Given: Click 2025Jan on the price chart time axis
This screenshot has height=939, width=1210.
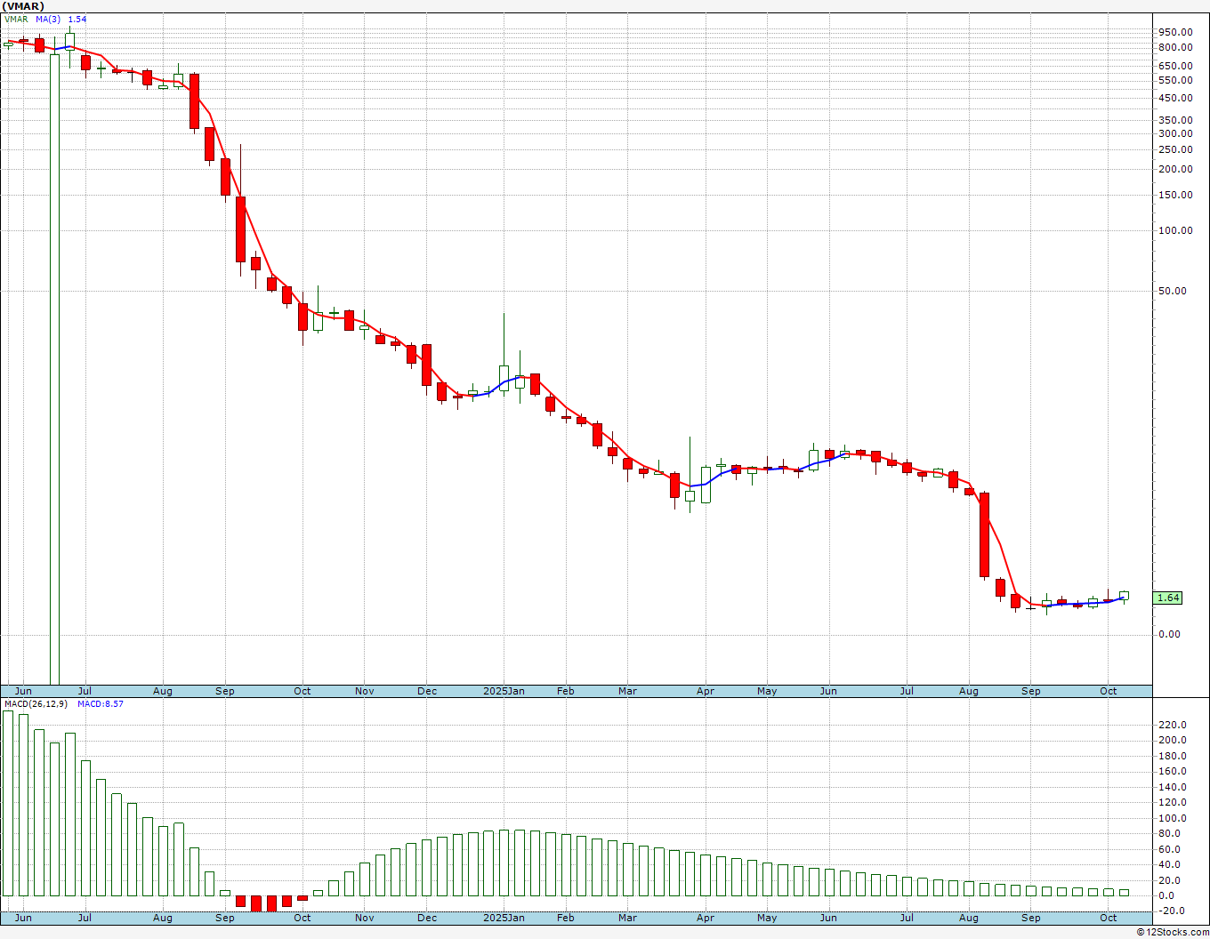Looking at the screenshot, I should pos(504,691).
